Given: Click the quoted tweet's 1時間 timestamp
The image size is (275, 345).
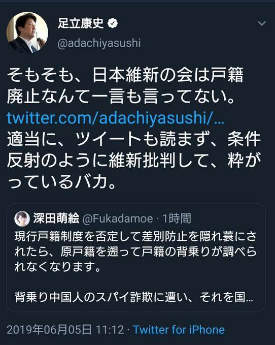Looking at the screenshot, I should pyautogui.click(x=177, y=218).
